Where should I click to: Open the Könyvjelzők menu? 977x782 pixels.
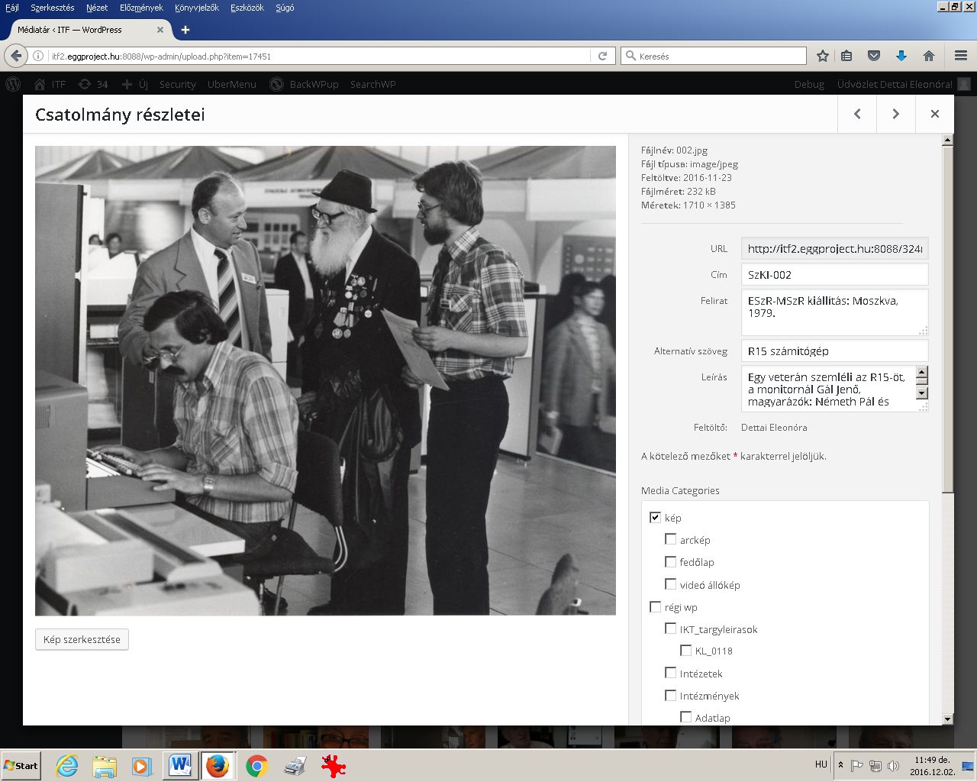[196, 8]
